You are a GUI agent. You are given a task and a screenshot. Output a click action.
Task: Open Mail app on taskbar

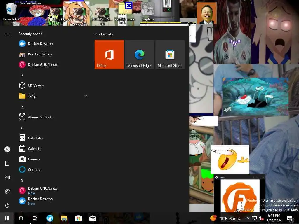coord(93,218)
